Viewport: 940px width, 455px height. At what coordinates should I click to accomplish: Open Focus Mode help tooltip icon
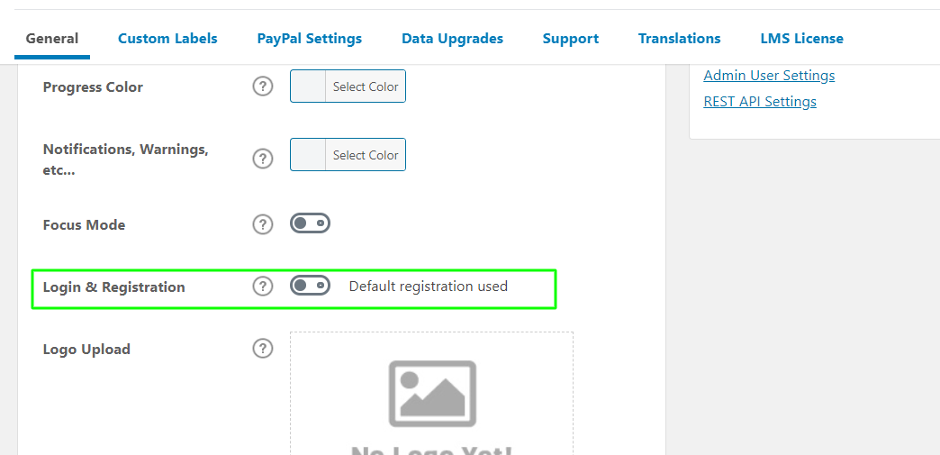point(263,224)
